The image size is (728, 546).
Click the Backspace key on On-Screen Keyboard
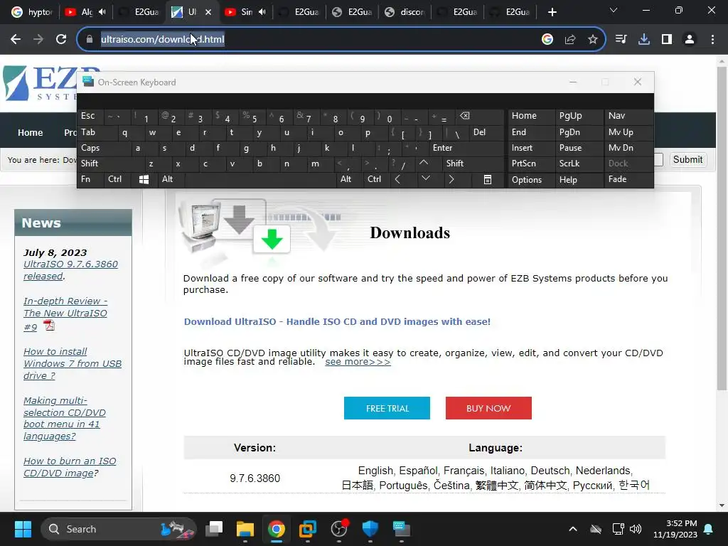464,116
